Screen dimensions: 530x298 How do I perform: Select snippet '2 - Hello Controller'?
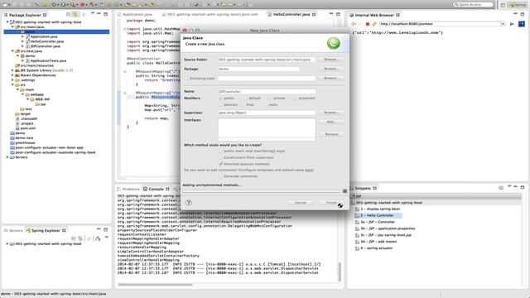click(x=377, y=215)
